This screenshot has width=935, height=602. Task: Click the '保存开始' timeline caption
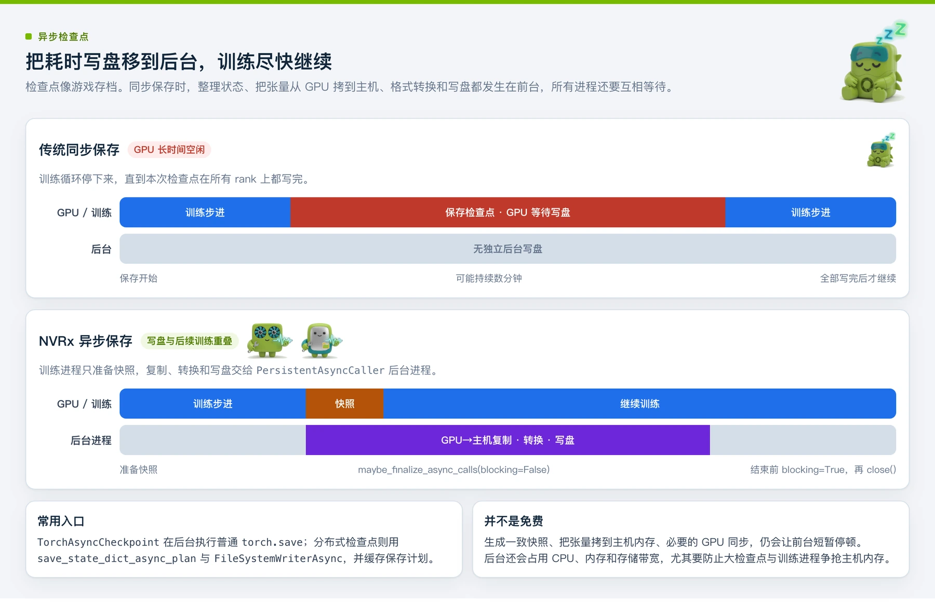tap(139, 278)
